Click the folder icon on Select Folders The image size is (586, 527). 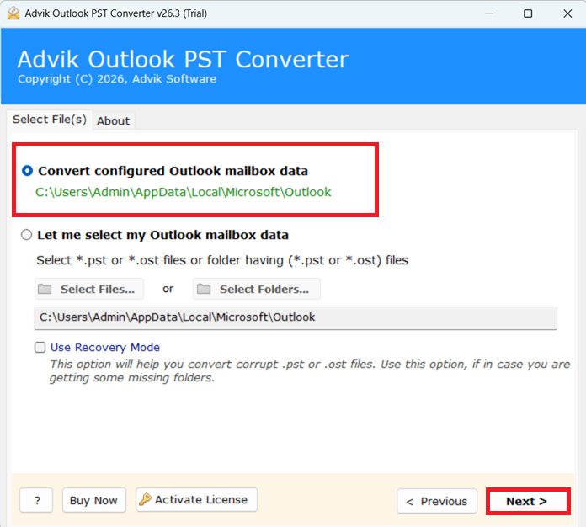click(204, 289)
